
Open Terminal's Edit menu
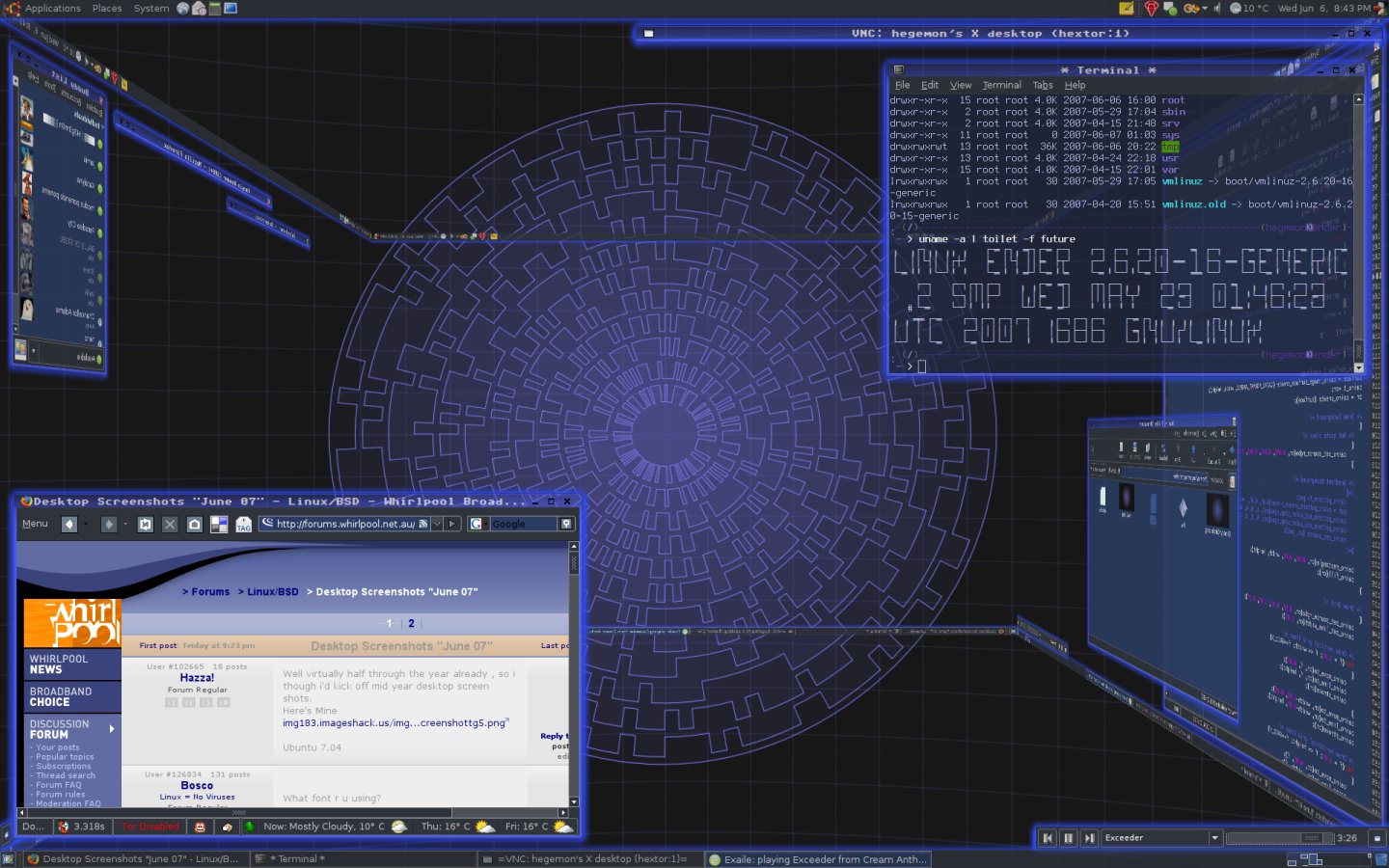coord(930,85)
